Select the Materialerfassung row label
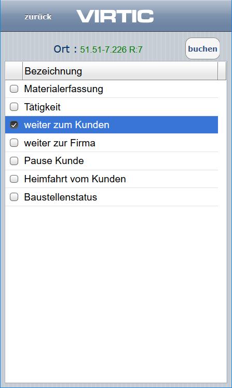Viewport: 232px width, 388px height. (64, 89)
